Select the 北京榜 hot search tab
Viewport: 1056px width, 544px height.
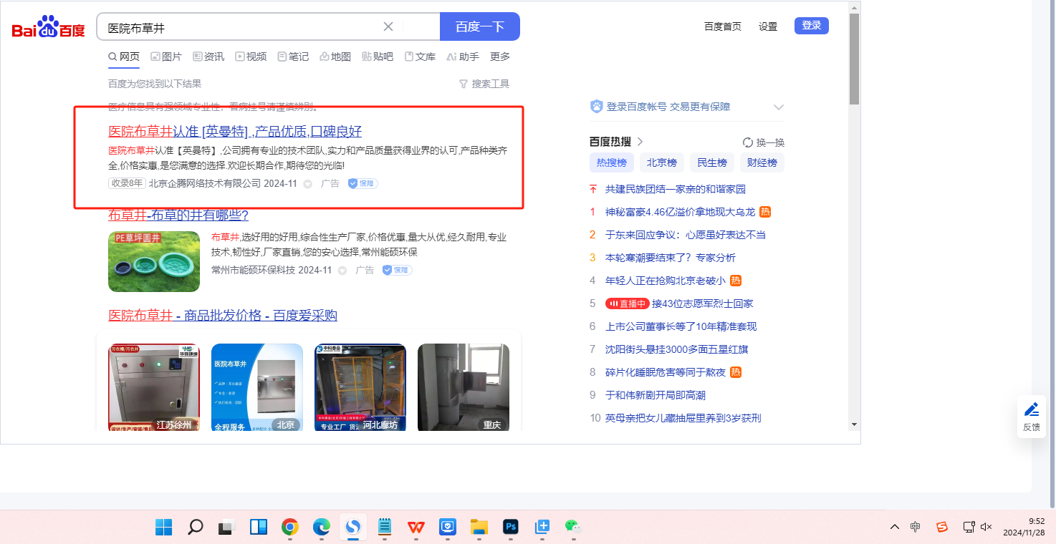pos(661,162)
